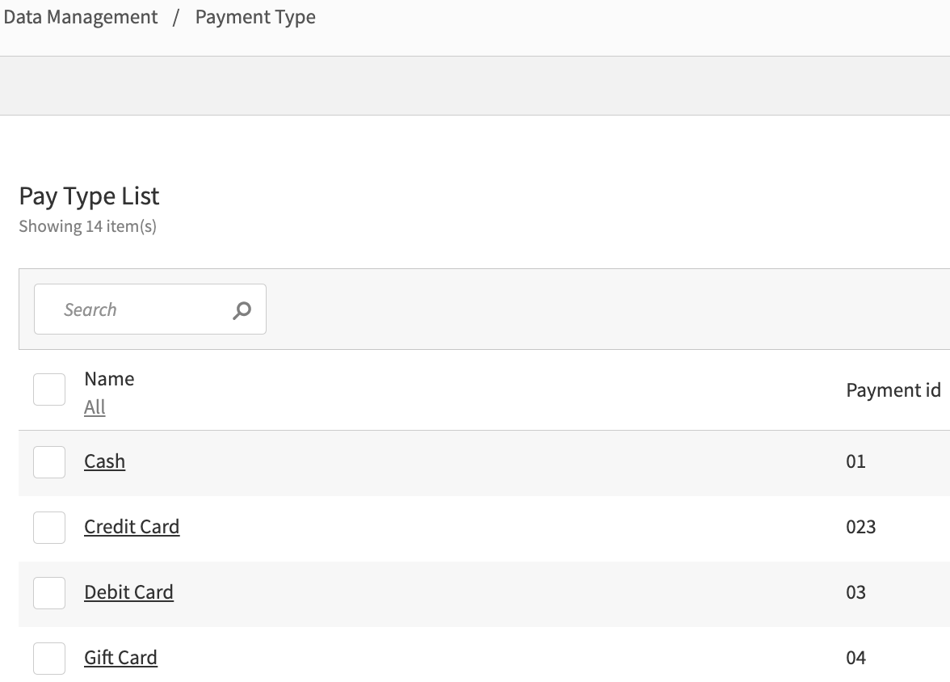
Task: Open the Gift Card payment type entry
Action: pos(120,658)
